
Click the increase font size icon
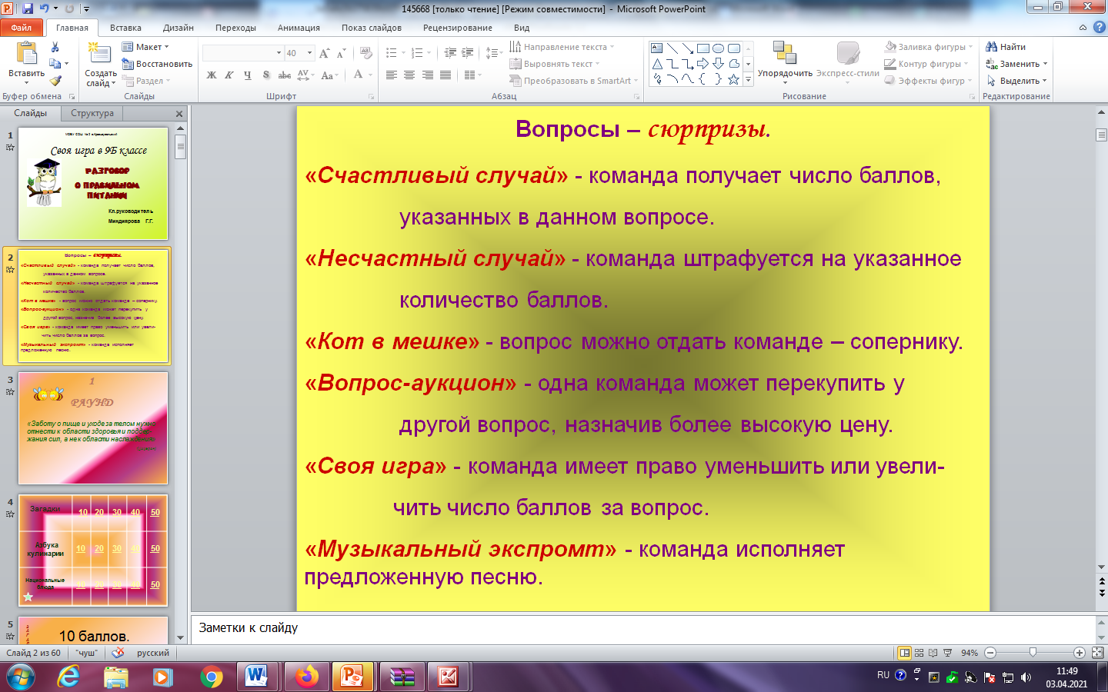[x=325, y=53]
